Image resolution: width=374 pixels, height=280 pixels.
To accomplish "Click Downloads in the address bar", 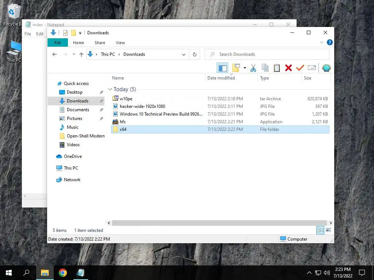I will pyautogui.click(x=134, y=54).
